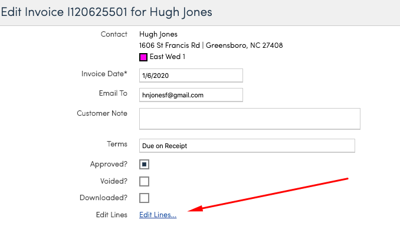Open the Edit Lines... link
The width and height of the screenshot is (400, 252).
point(158,215)
